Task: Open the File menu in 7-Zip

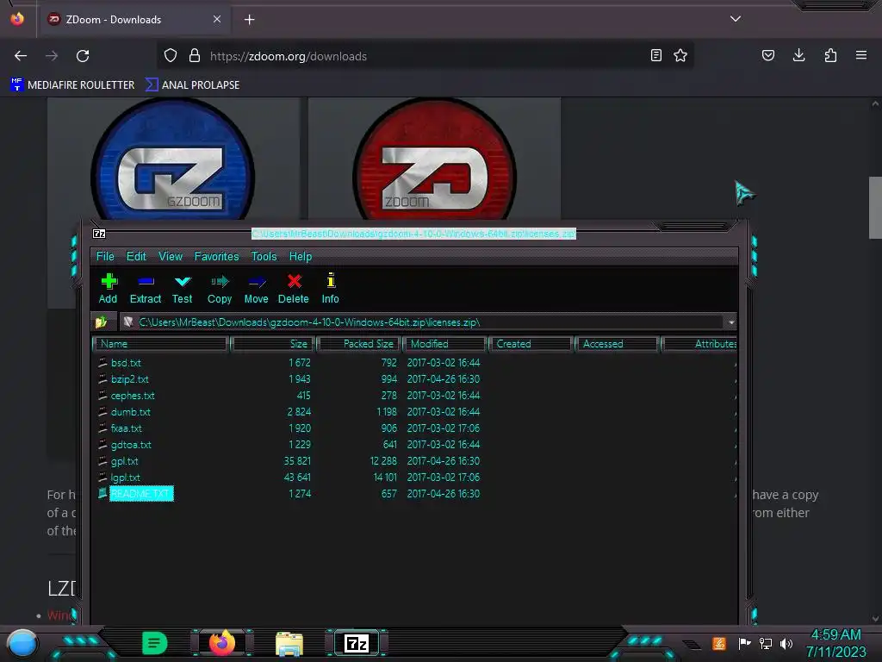Action: pos(105,256)
